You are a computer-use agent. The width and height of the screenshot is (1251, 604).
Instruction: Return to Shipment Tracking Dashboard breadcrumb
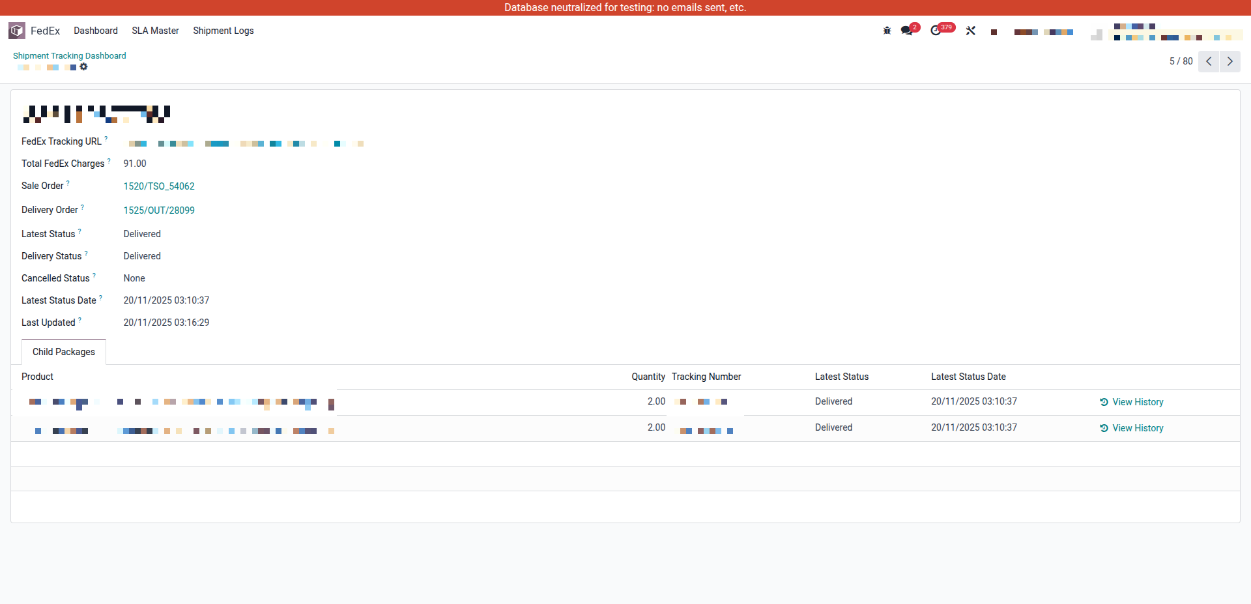click(70, 55)
